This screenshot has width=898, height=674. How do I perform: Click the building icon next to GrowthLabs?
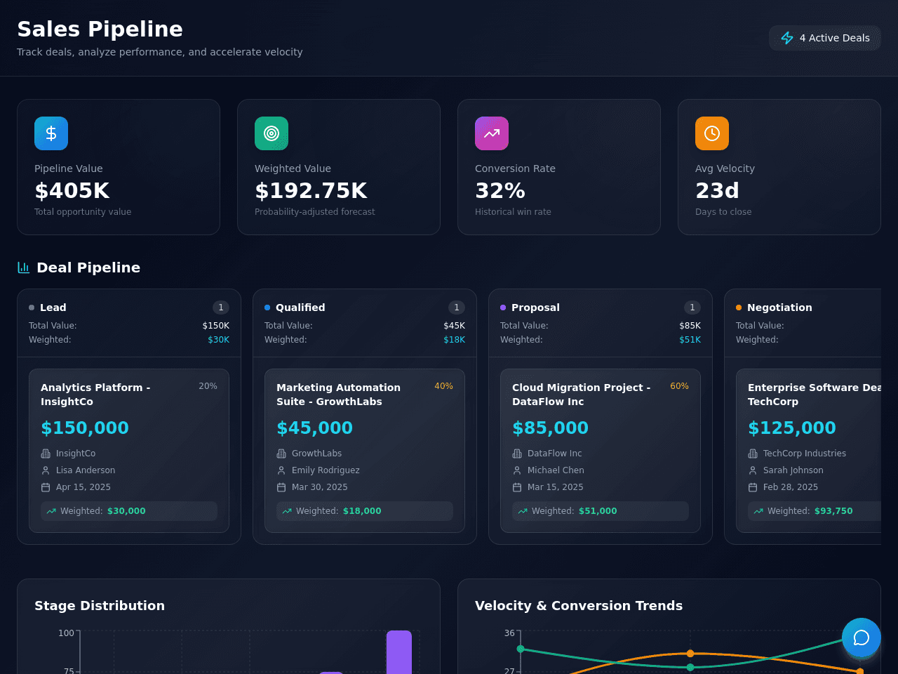(281, 454)
